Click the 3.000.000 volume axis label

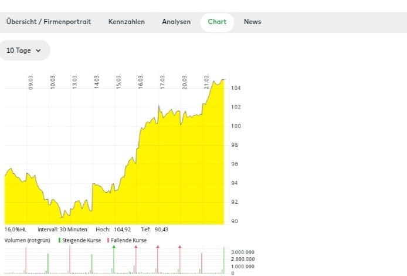point(243,252)
